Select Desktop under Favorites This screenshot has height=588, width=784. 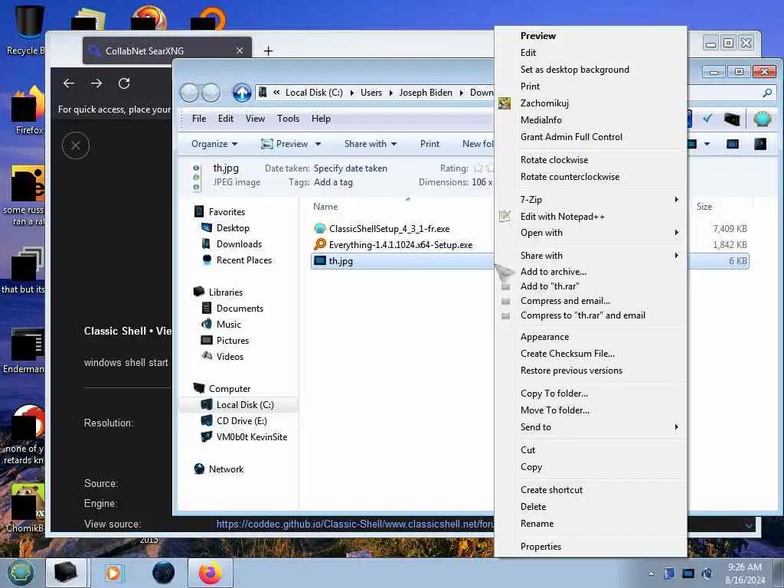coord(233,228)
